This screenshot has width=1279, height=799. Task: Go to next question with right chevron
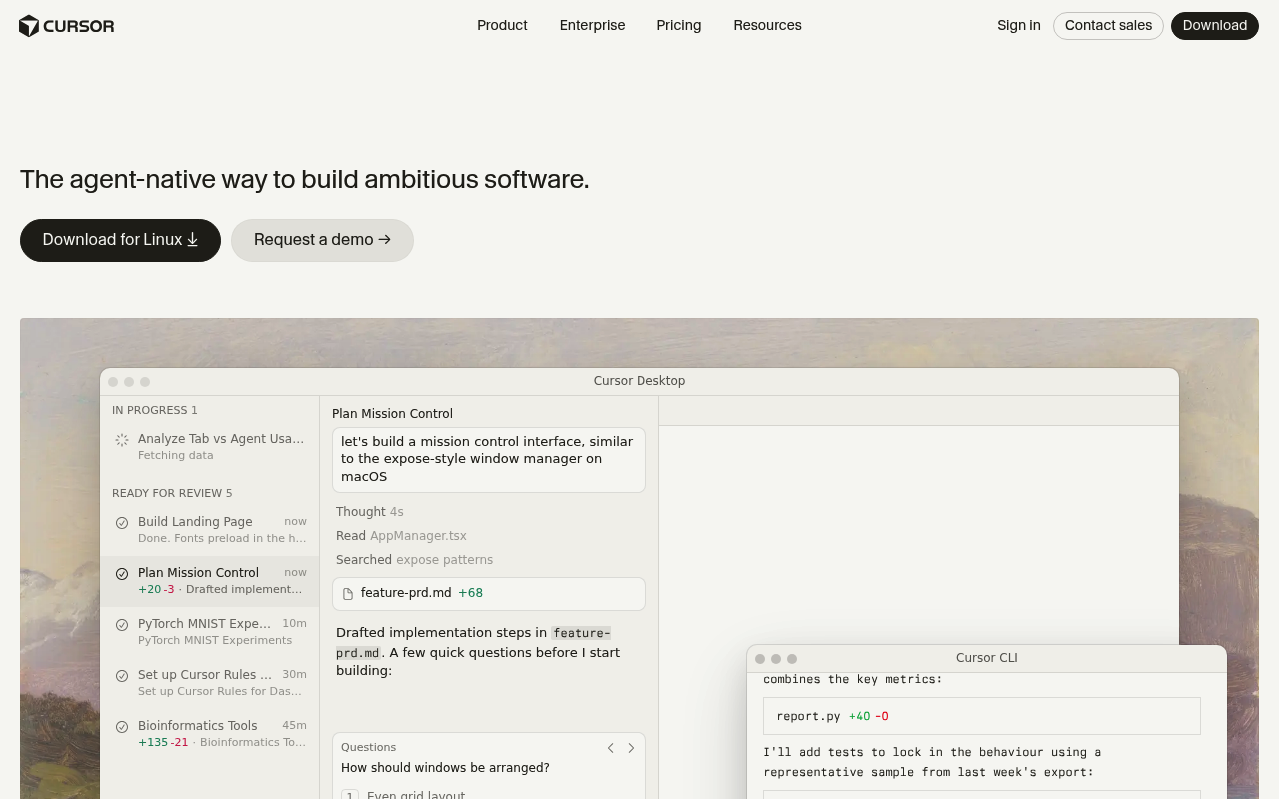pos(631,748)
